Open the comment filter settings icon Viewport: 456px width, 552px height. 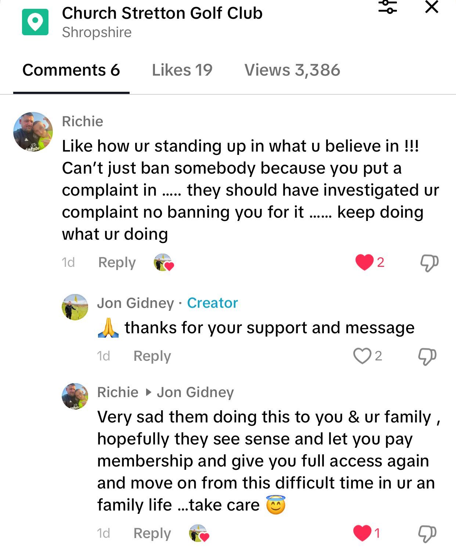point(388,7)
